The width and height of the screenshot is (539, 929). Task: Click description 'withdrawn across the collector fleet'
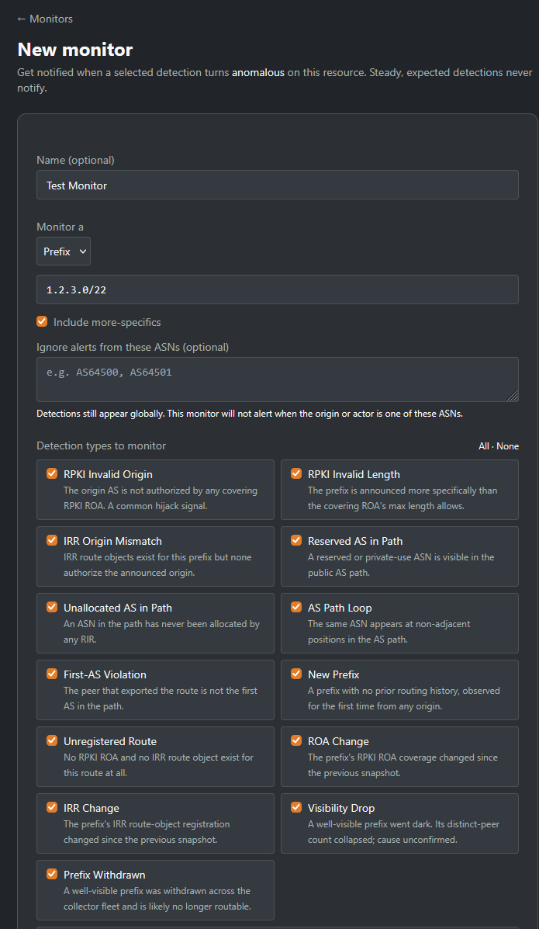[x=157, y=899]
